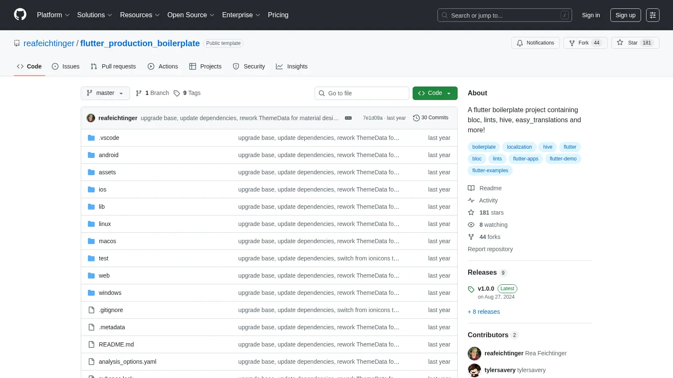
Task: Open the Pricing page
Action: click(278, 15)
